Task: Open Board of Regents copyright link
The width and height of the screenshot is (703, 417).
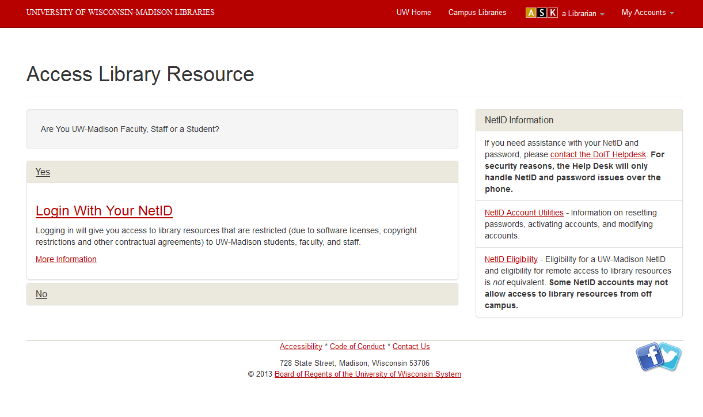Action: point(368,374)
